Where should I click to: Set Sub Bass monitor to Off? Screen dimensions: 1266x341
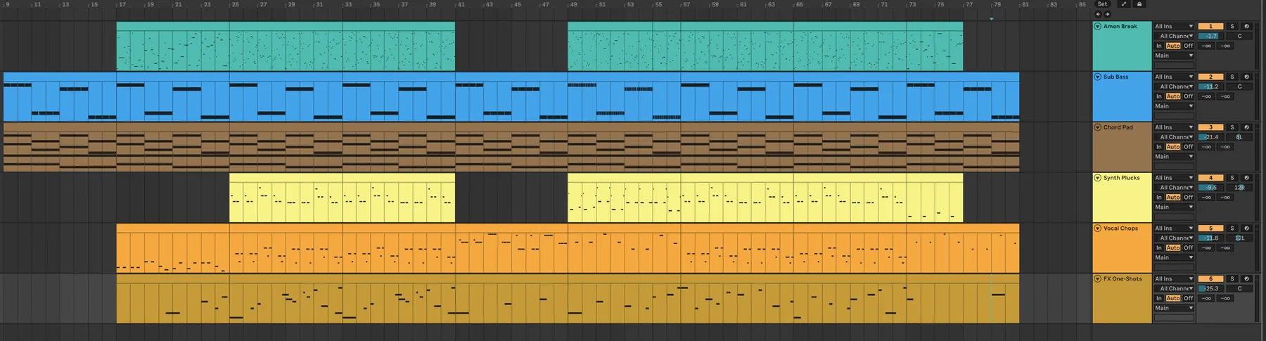(x=1188, y=96)
